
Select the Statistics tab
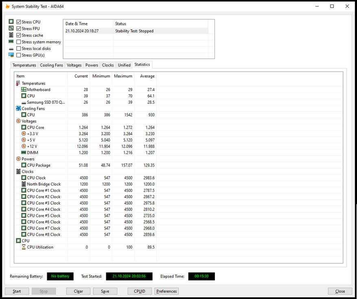[142, 65]
